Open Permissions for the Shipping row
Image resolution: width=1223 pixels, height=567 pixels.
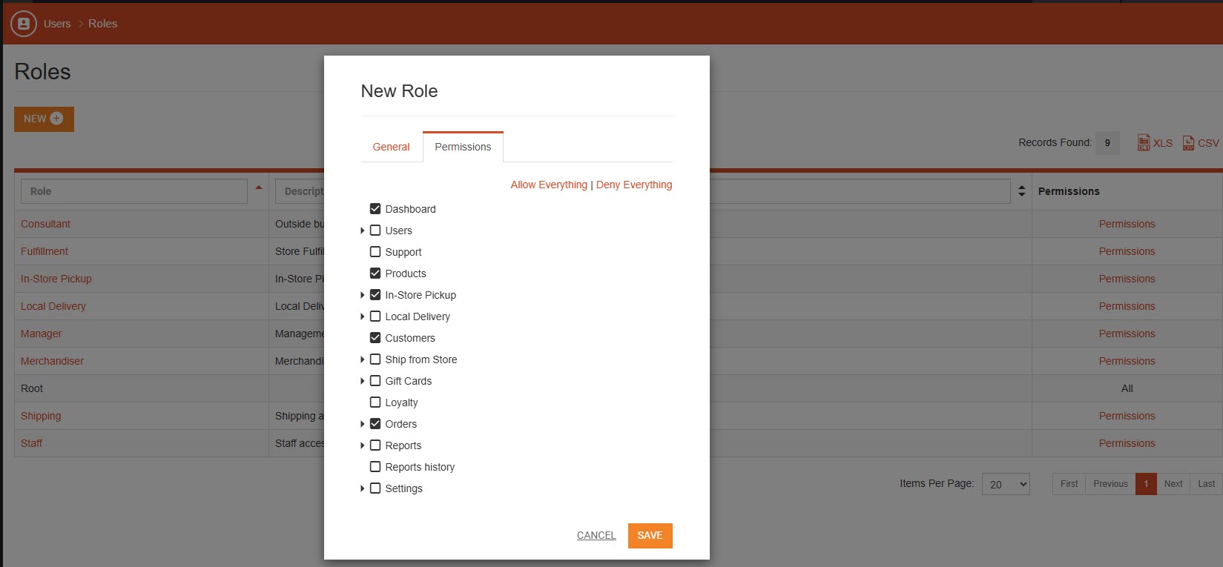click(1127, 416)
